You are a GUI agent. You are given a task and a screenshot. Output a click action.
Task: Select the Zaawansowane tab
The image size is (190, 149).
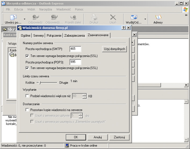click(x=98, y=35)
